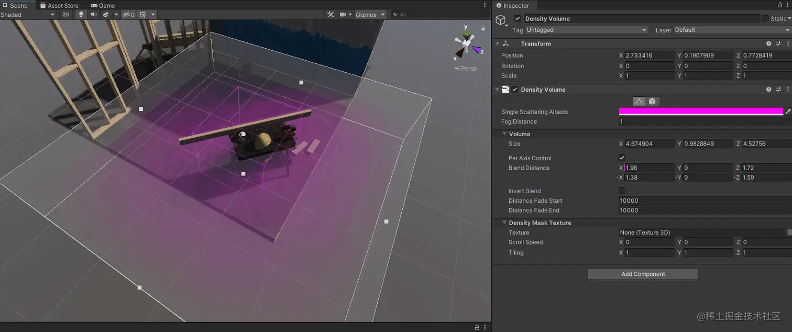Click the lock icon in scene status bar
Screen dimensions: 792x332
tap(477, 327)
